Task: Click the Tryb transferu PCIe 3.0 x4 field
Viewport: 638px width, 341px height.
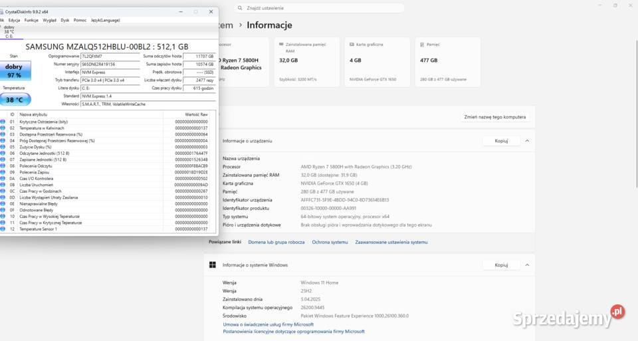Action: click(110, 80)
